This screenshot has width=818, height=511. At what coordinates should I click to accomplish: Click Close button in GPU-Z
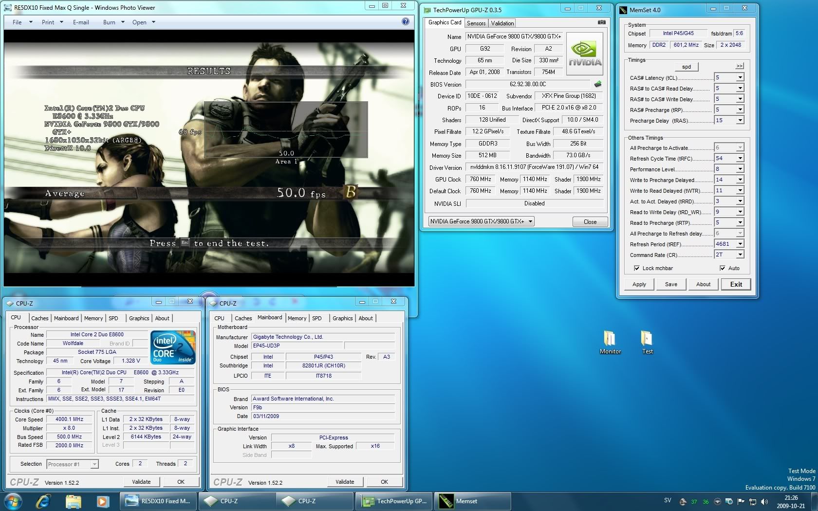590,221
